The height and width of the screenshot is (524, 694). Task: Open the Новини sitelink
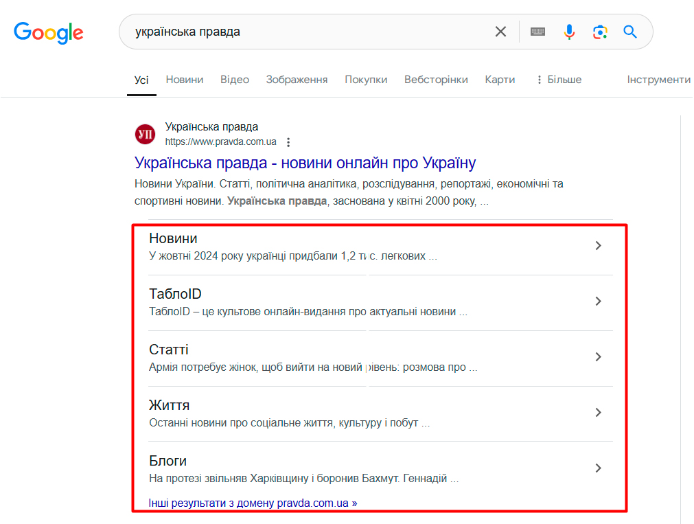tap(173, 238)
